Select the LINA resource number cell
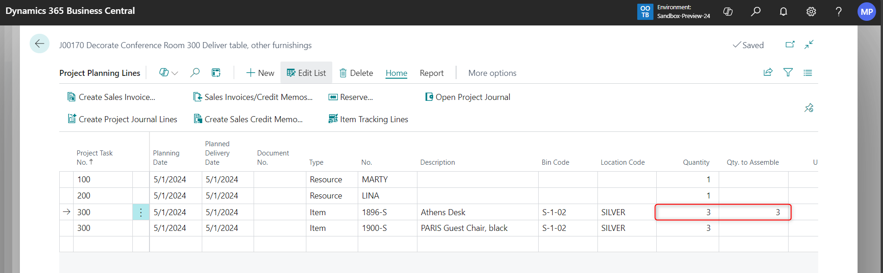The height and width of the screenshot is (273, 883). (x=387, y=196)
